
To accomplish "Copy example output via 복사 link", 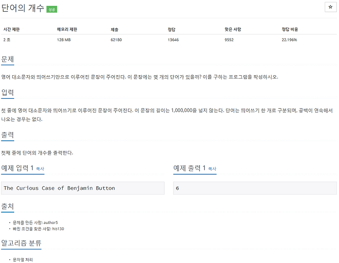I will coord(212,169).
